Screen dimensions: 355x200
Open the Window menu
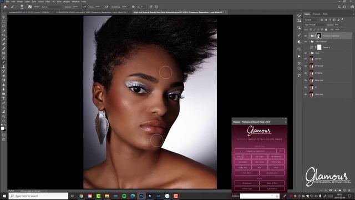point(75,1)
